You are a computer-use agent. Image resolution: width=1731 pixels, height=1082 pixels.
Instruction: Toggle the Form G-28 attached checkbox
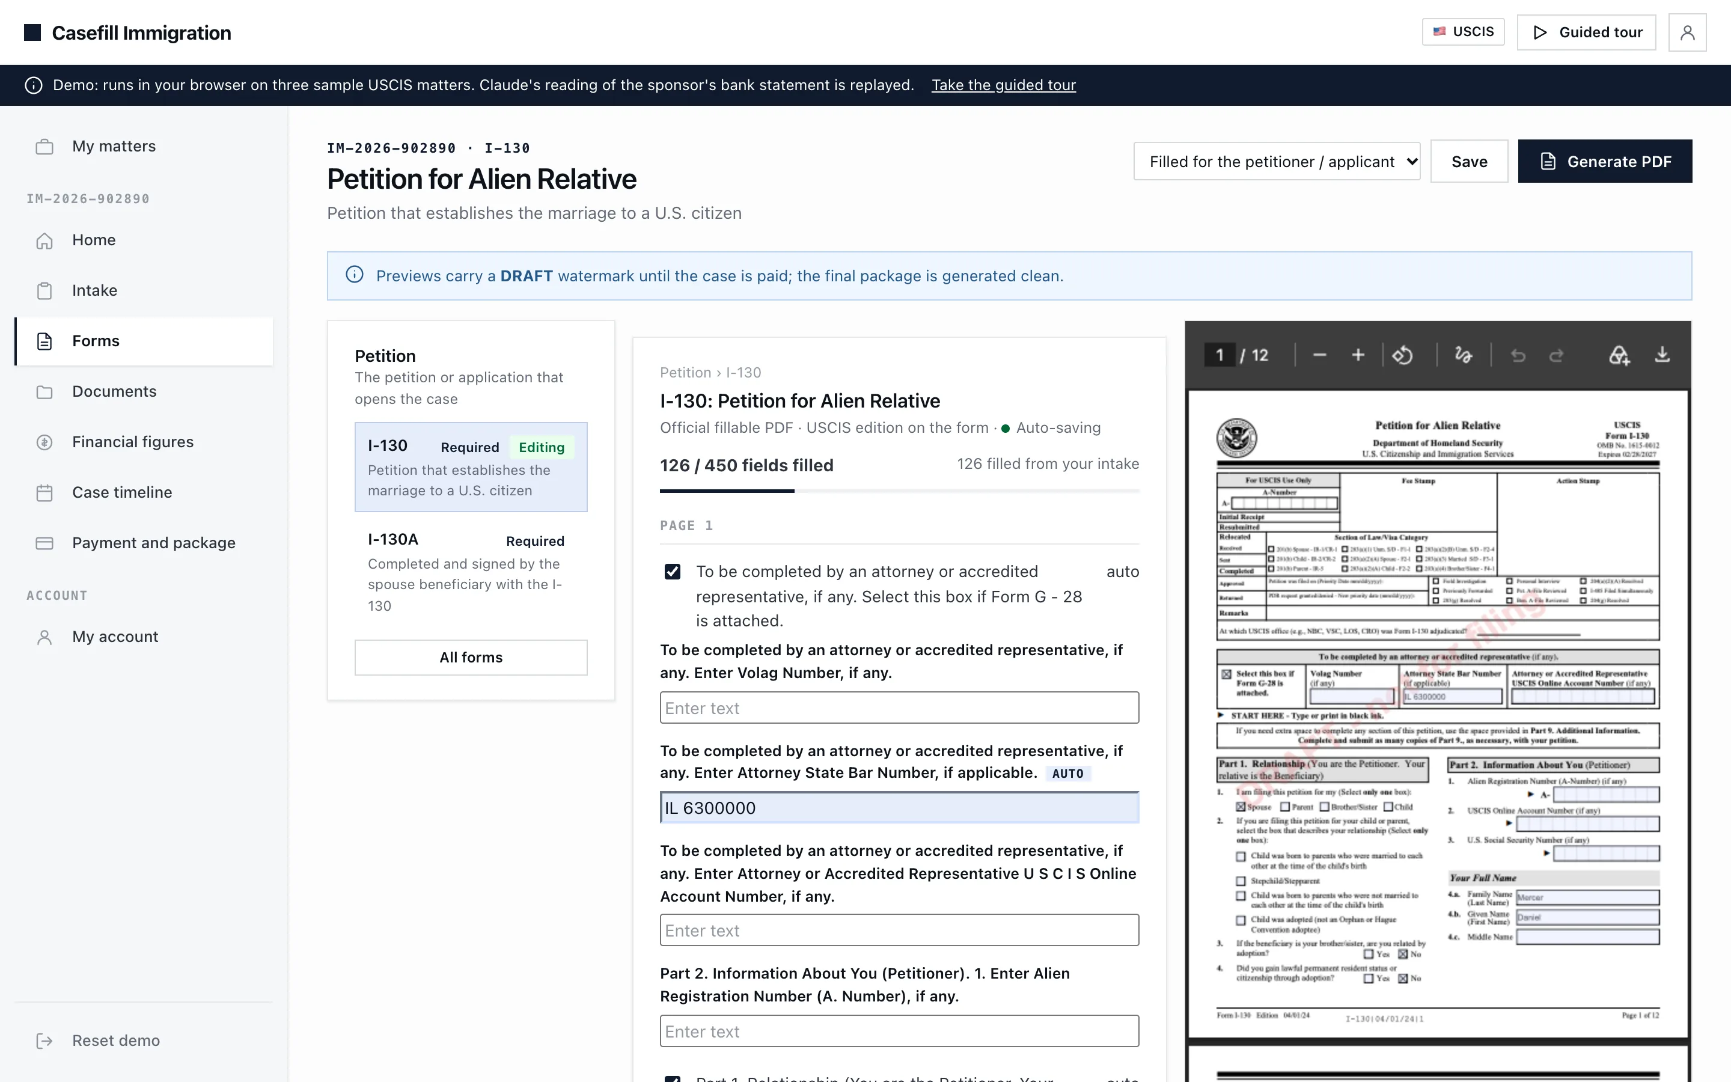click(673, 571)
